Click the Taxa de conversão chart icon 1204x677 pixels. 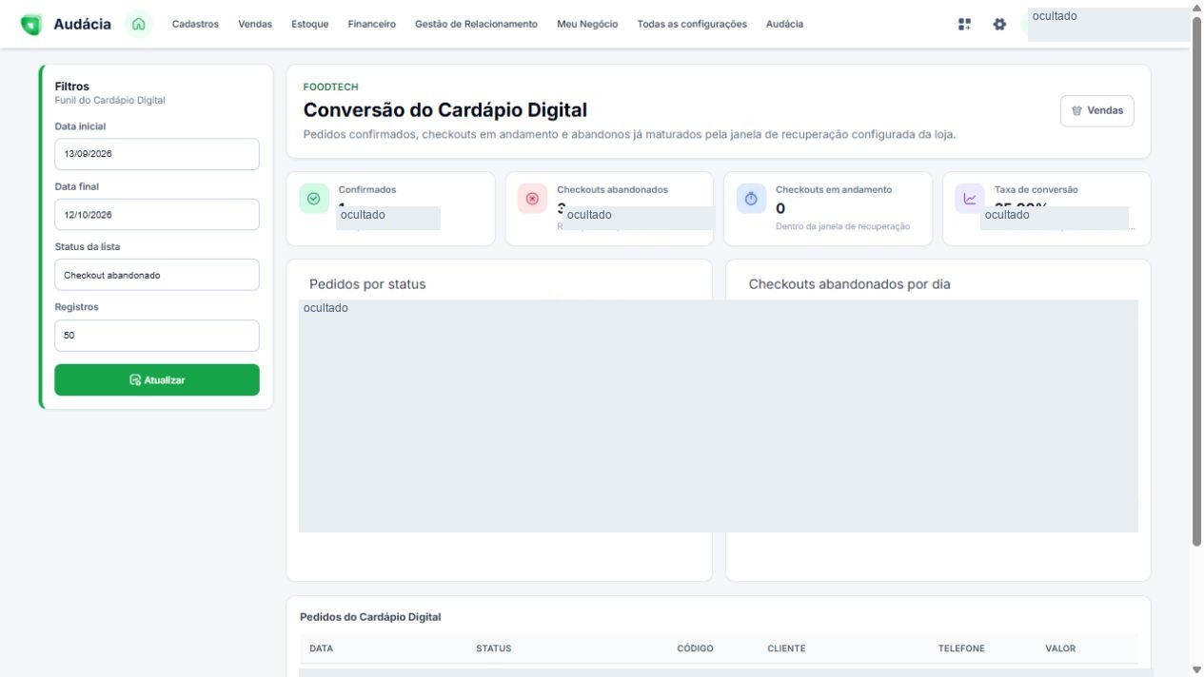(970, 199)
